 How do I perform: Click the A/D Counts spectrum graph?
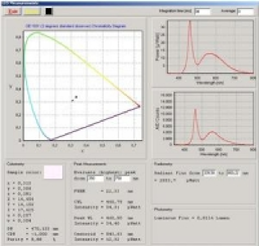[x=214, y=119]
